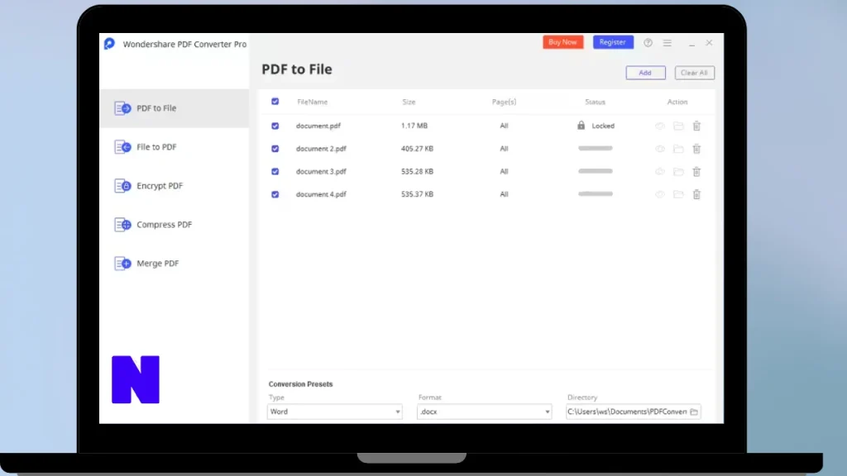Uncheck the document 2.pdf checkbox
The height and width of the screenshot is (476, 847).
tap(275, 149)
